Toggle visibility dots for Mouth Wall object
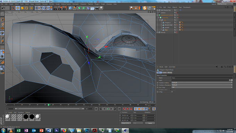The image size is (236, 133). coord(177,25)
